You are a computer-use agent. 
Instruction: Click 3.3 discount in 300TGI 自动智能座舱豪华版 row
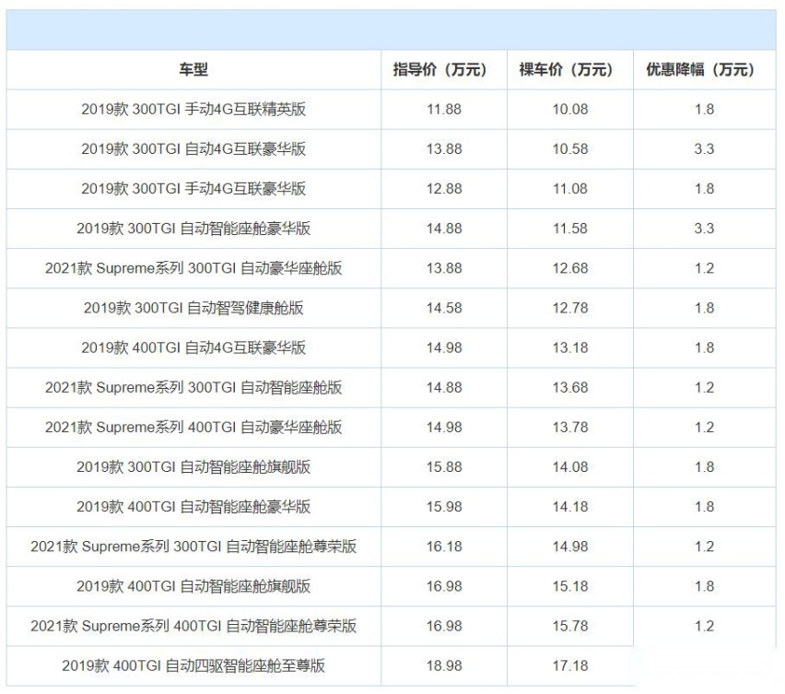tap(704, 229)
